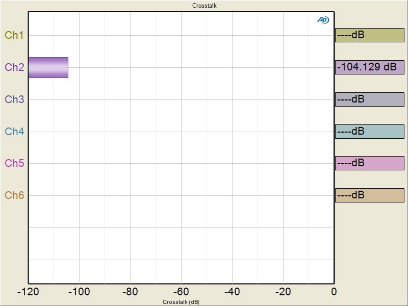Click the -120 tick label on the axis
This screenshot has width=408, height=306.
[x=28, y=292]
